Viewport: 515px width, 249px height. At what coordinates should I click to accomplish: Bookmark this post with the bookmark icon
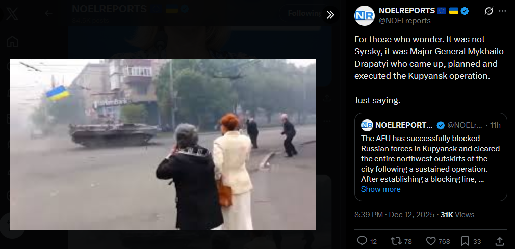pos(465,241)
